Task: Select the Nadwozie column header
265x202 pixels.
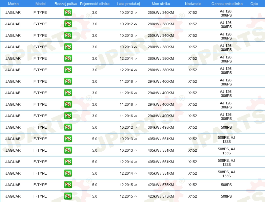Action: pos(193,4)
